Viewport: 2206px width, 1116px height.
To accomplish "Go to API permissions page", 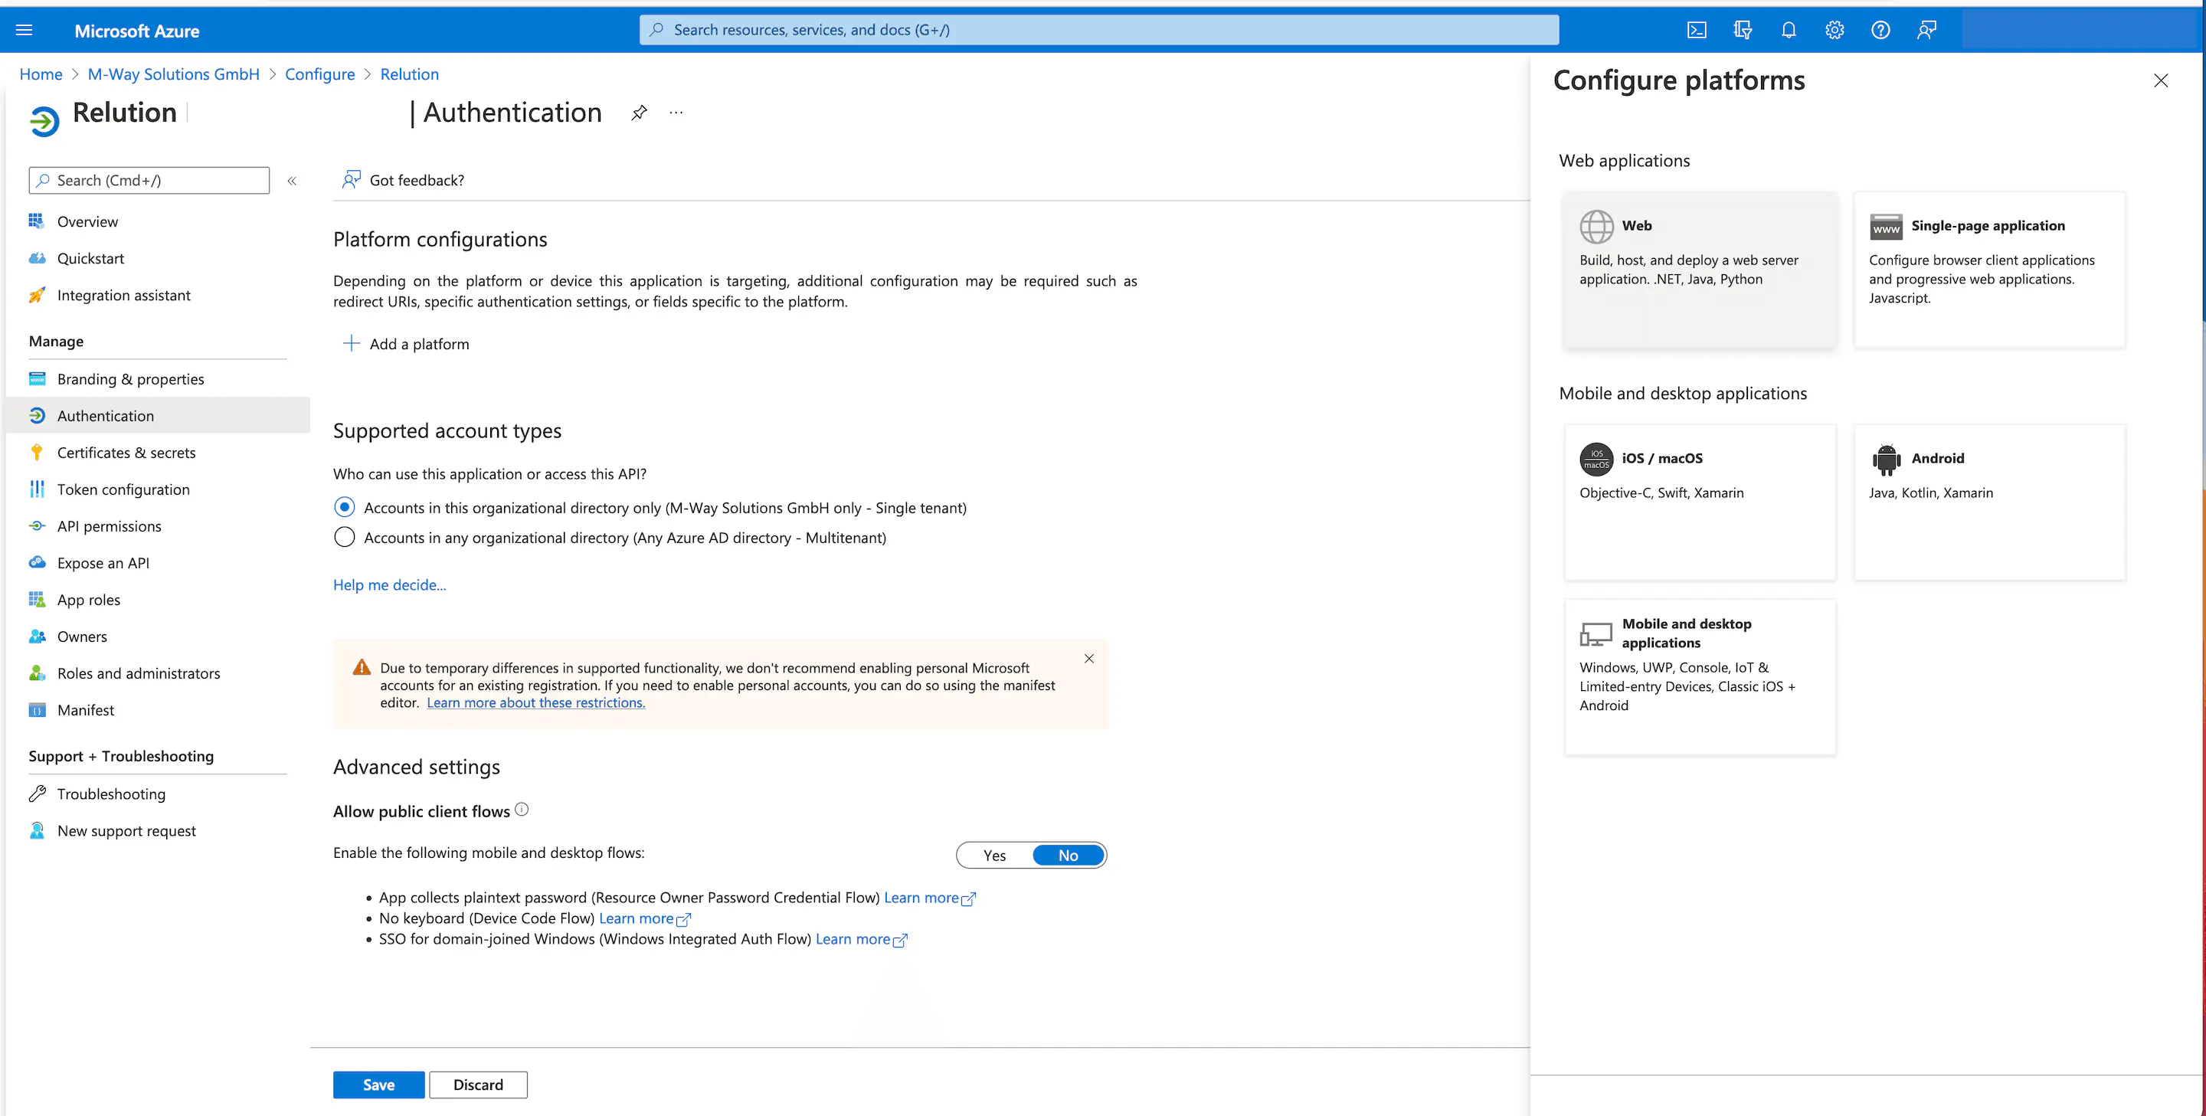I will click(x=109, y=527).
